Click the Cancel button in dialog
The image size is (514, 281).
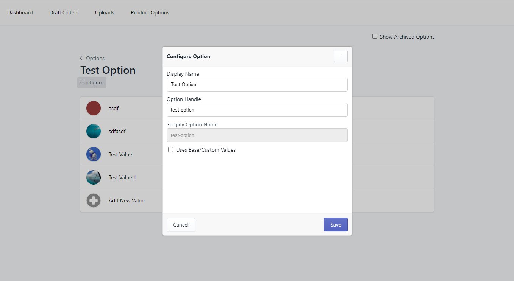pyautogui.click(x=181, y=225)
